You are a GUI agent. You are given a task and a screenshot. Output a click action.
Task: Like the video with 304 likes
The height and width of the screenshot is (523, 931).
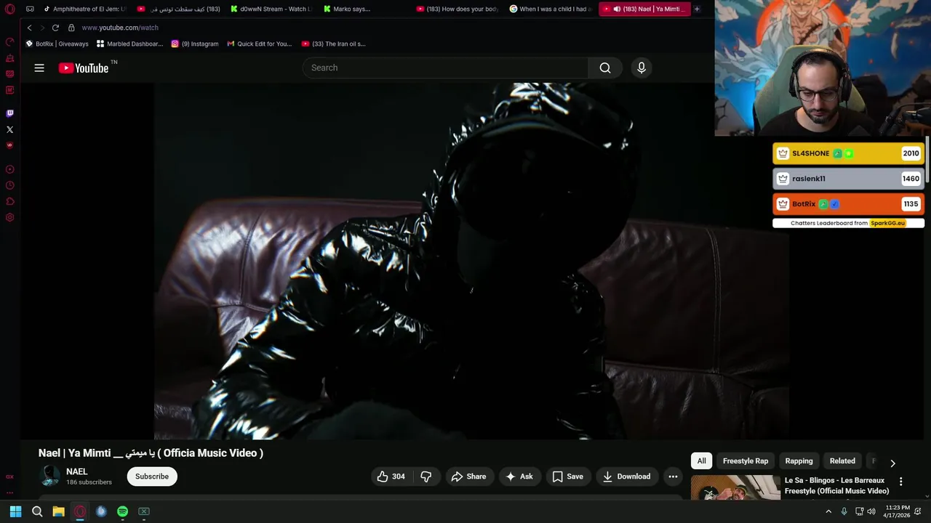391,477
